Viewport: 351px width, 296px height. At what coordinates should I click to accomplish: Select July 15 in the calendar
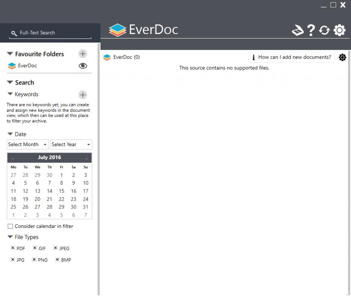click(x=61, y=191)
